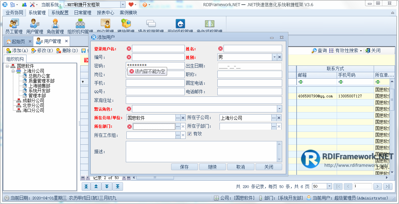399x204 pixels.
Task: Clear the 性别 field with X button
Action: tap(279, 57)
